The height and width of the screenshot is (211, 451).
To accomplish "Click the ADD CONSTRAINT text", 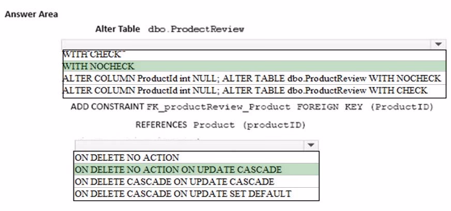I will 107,107.
